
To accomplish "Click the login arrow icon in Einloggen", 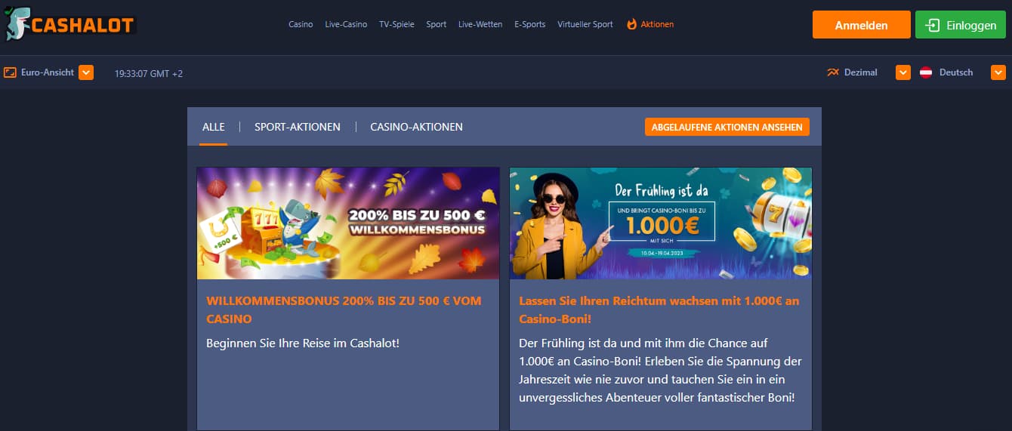I will (x=933, y=25).
